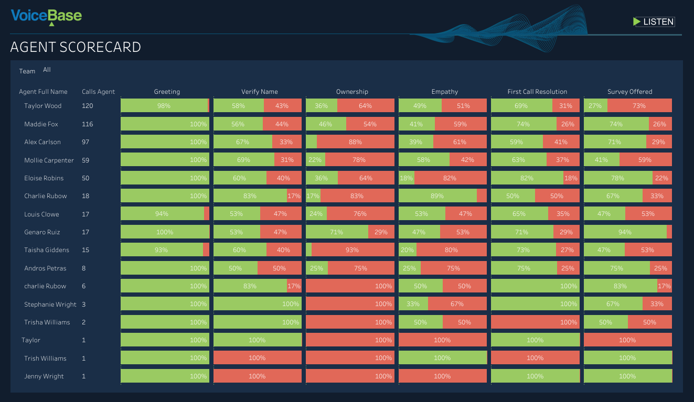Click the First Call Resolution header
Screen dimensions: 694x402
pos(537,92)
